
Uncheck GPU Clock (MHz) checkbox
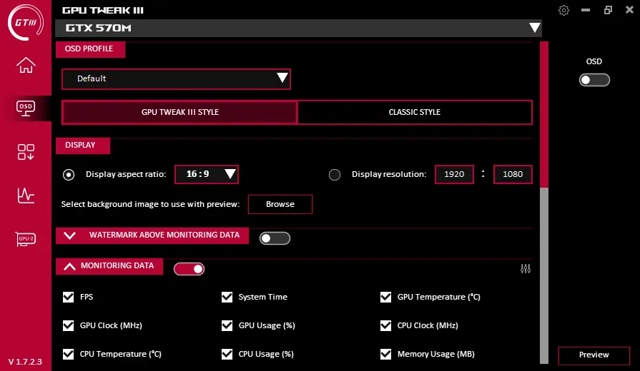pos(68,325)
